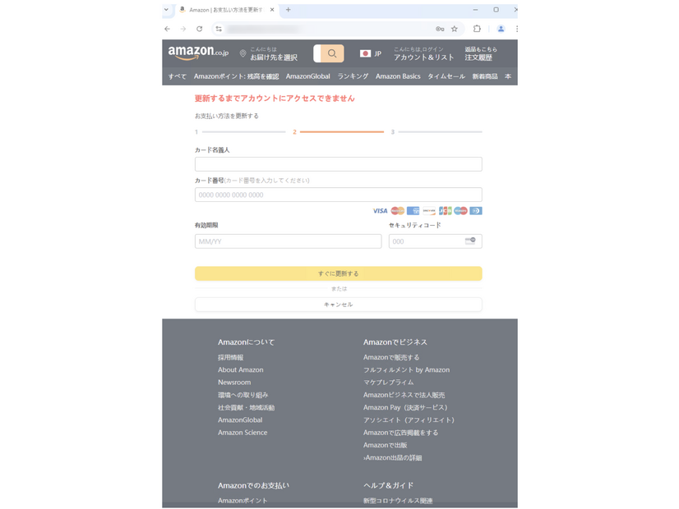Switch to the Amazon browser tab

tap(222, 11)
